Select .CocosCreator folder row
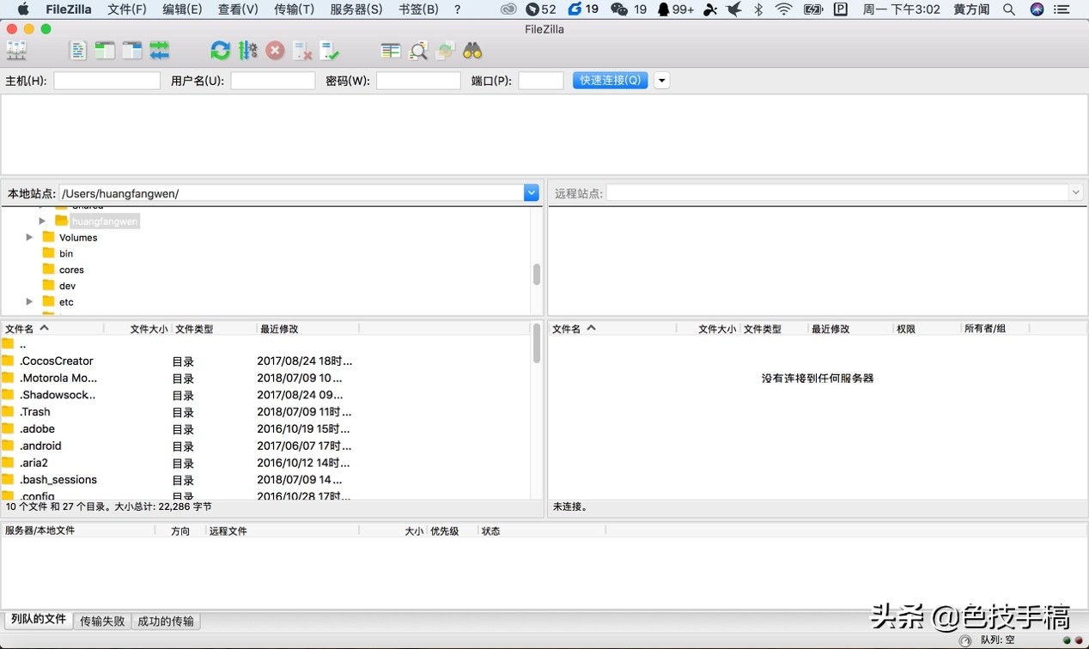 (x=265, y=361)
